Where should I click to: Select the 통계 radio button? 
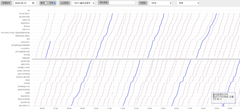coord(46,3)
